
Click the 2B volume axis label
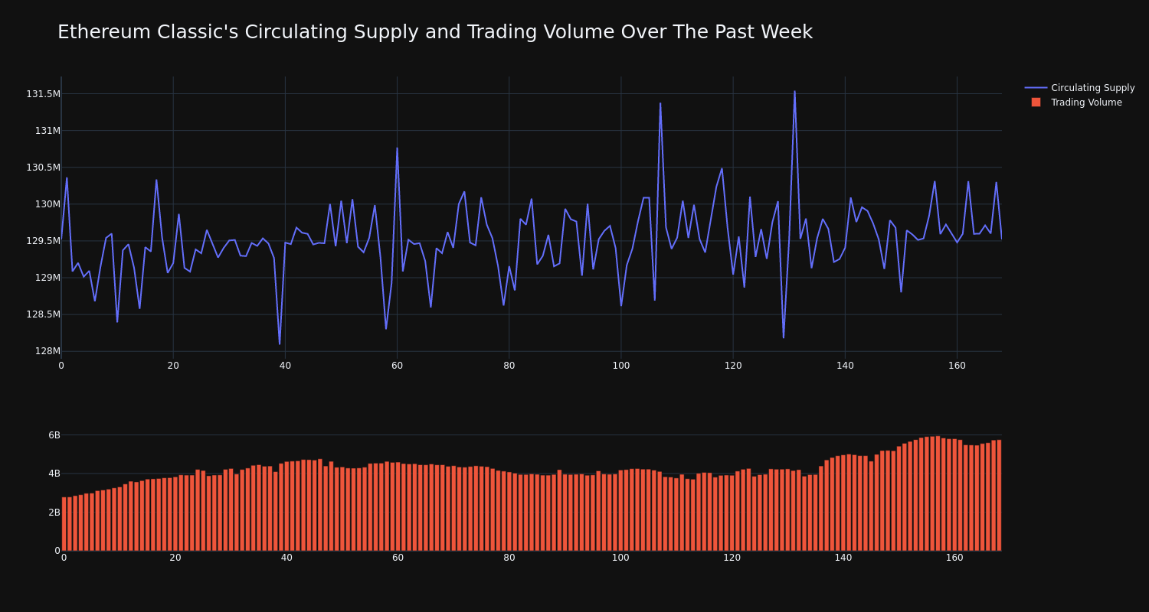pyautogui.click(x=54, y=513)
